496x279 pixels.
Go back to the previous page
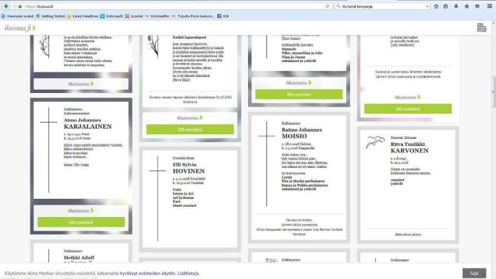(6, 6)
